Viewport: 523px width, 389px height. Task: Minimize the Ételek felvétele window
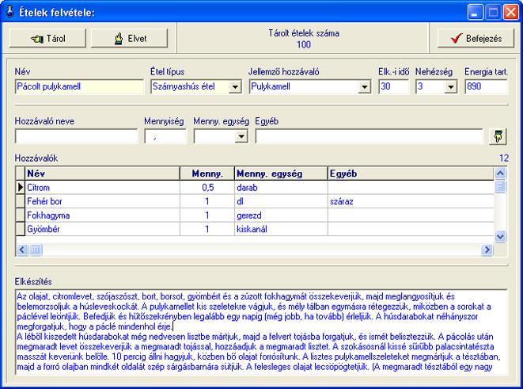click(x=475, y=13)
